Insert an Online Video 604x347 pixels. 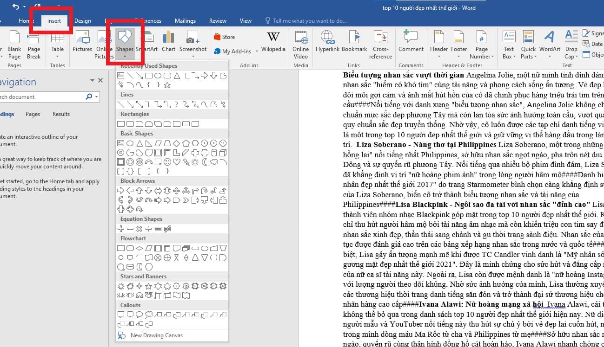pos(301,45)
